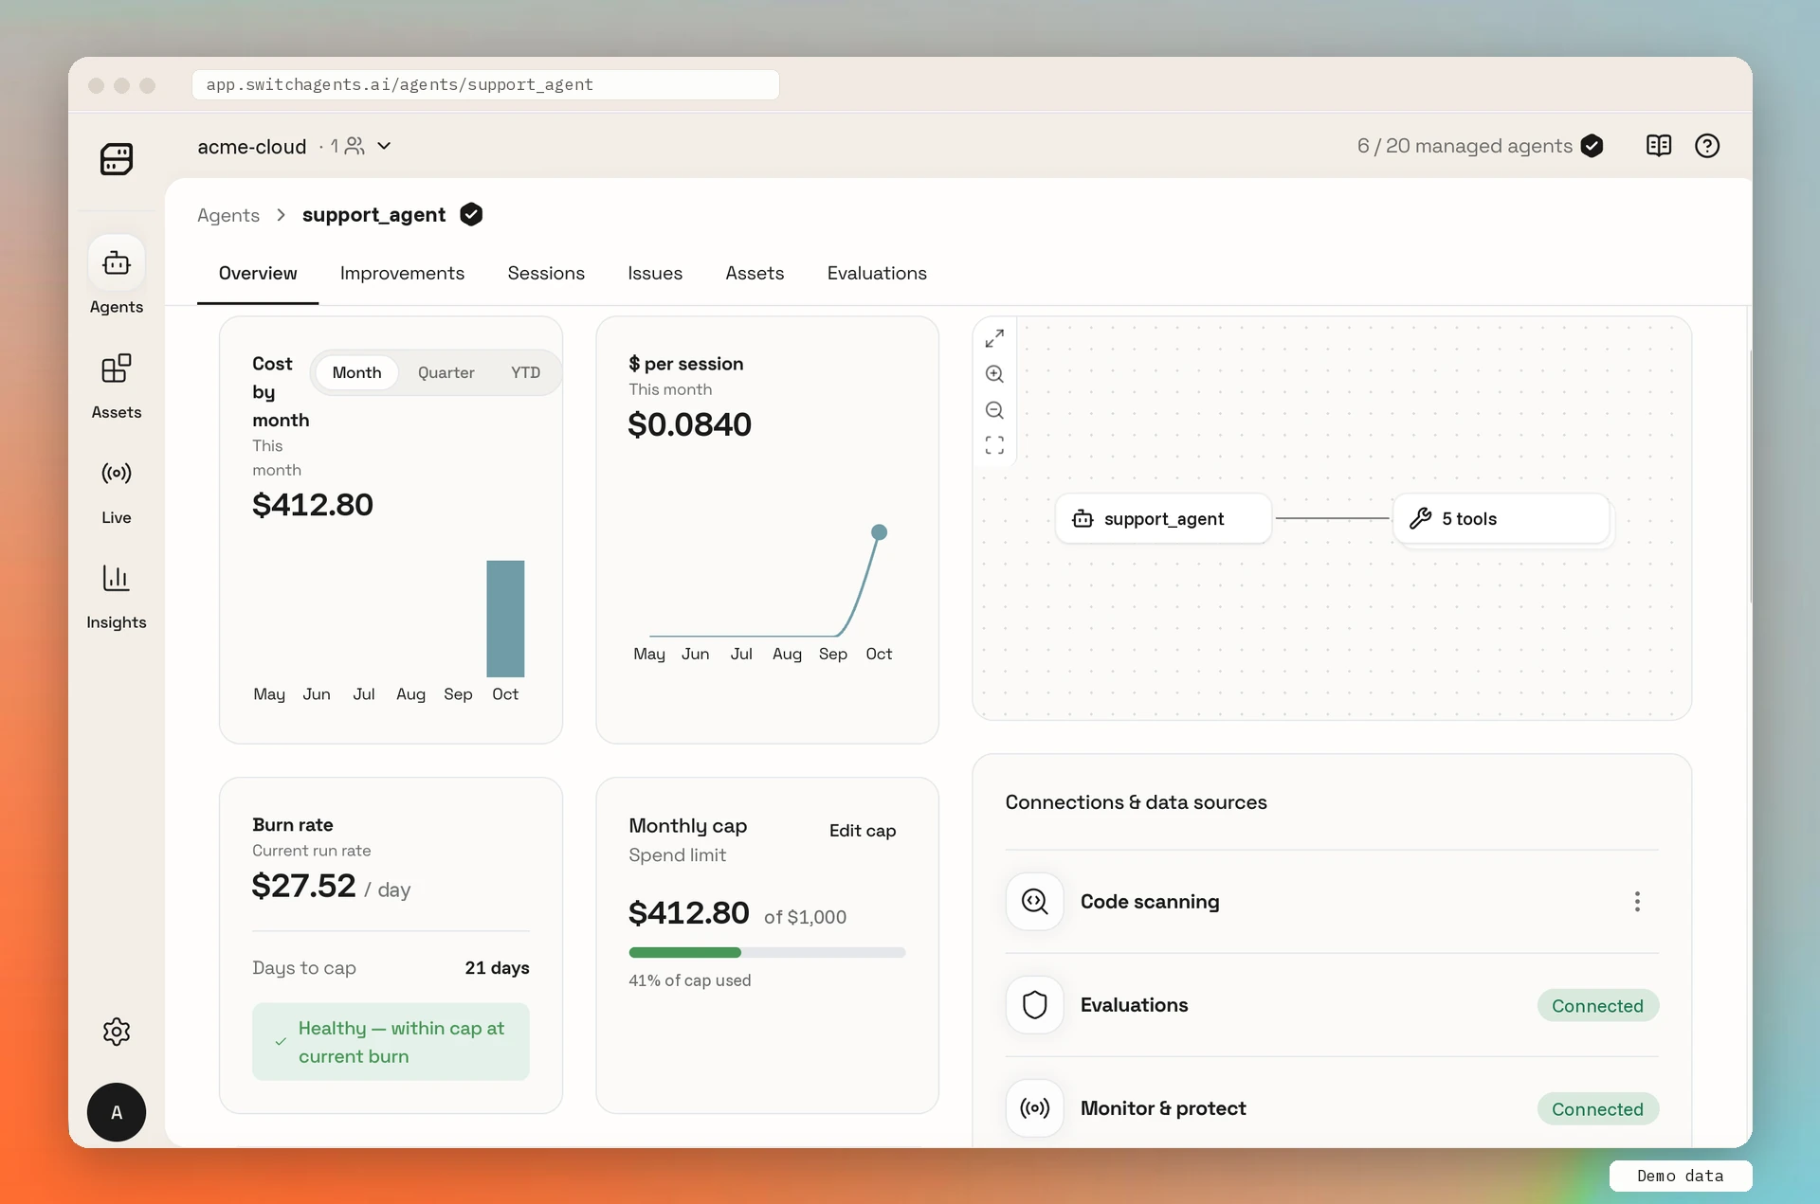Click the 21 days value
This screenshot has height=1204, width=1820.
(x=497, y=968)
